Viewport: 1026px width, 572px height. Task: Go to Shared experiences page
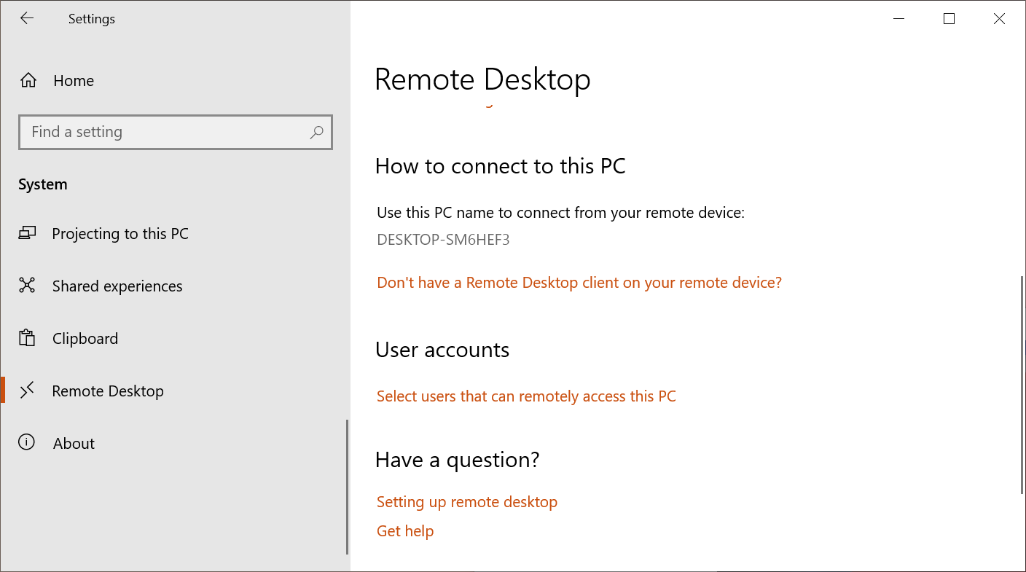point(117,286)
